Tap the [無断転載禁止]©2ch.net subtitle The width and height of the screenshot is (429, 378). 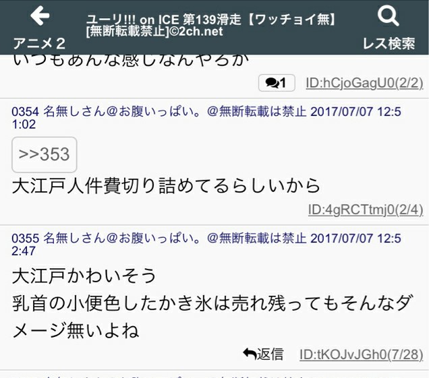(154, 31)
